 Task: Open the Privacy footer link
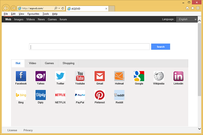coord(28,130)
